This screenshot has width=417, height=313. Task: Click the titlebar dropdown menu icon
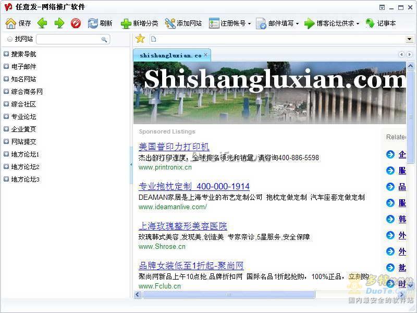tap(382, 7)
